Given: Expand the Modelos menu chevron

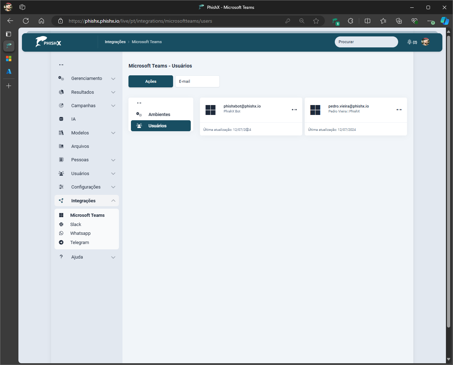Looking at the screenshot, I should point(113,133).
